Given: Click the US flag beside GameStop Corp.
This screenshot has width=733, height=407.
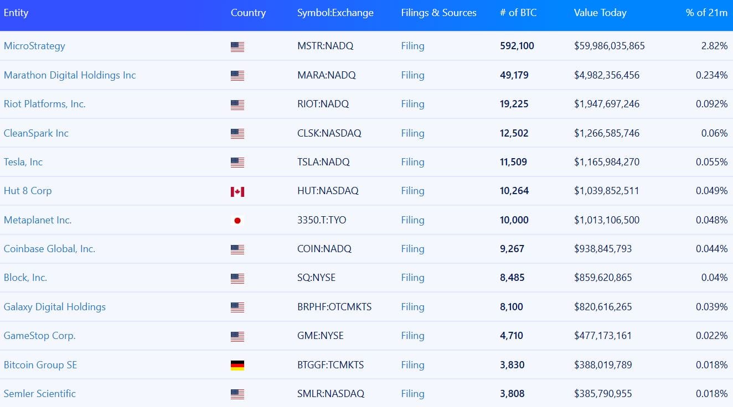Looking at the screenshot, I should (238, 336).
